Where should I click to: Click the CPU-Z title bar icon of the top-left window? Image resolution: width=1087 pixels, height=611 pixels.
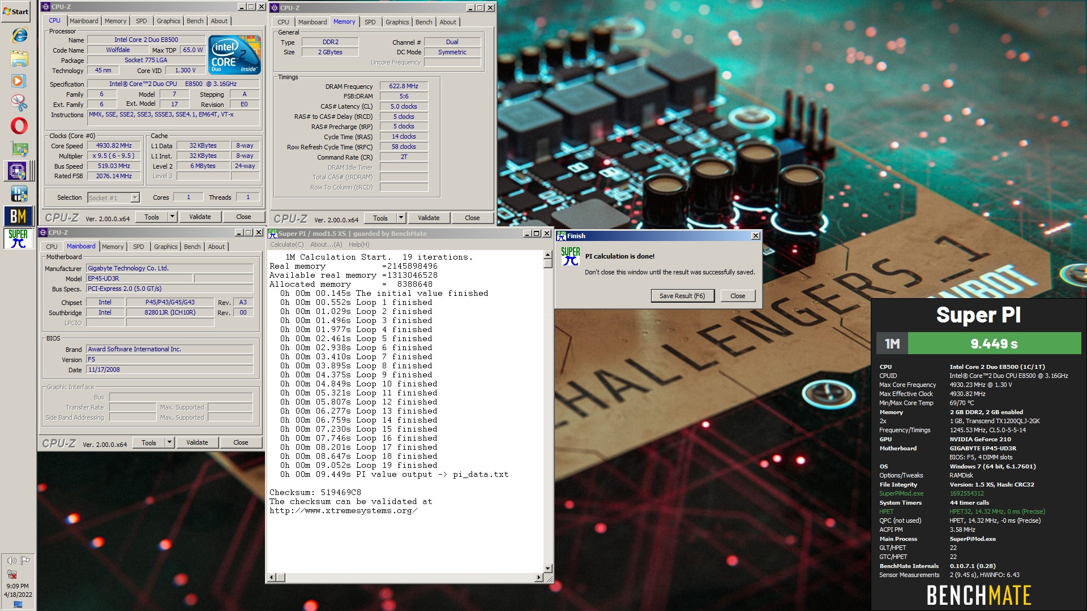[x=46, y=7]
